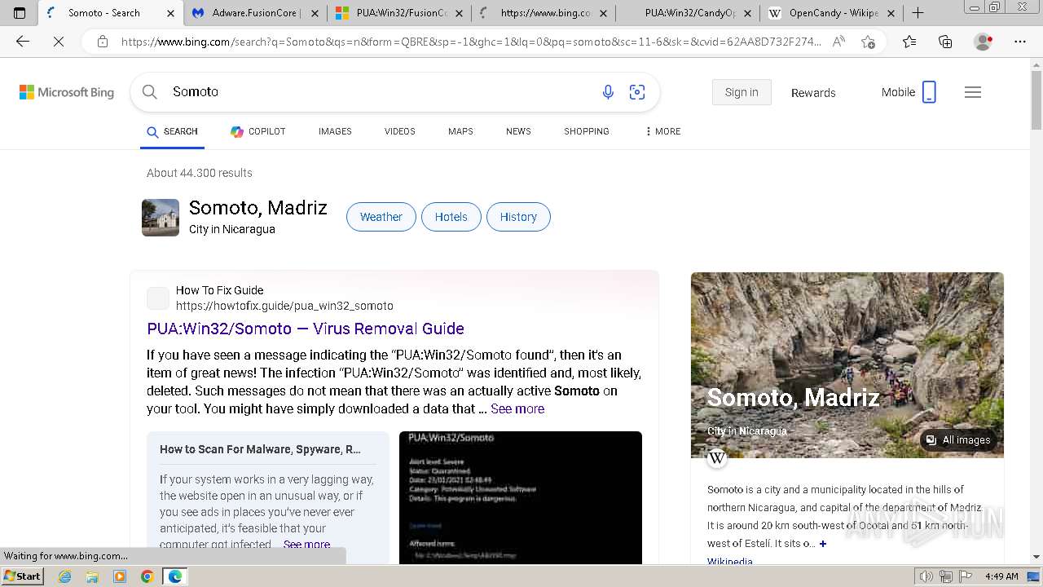Image resolution: width=1043 pixels, height=587 pixels.
Task: Open Bing hamburger settings menu
Action: 973,92
